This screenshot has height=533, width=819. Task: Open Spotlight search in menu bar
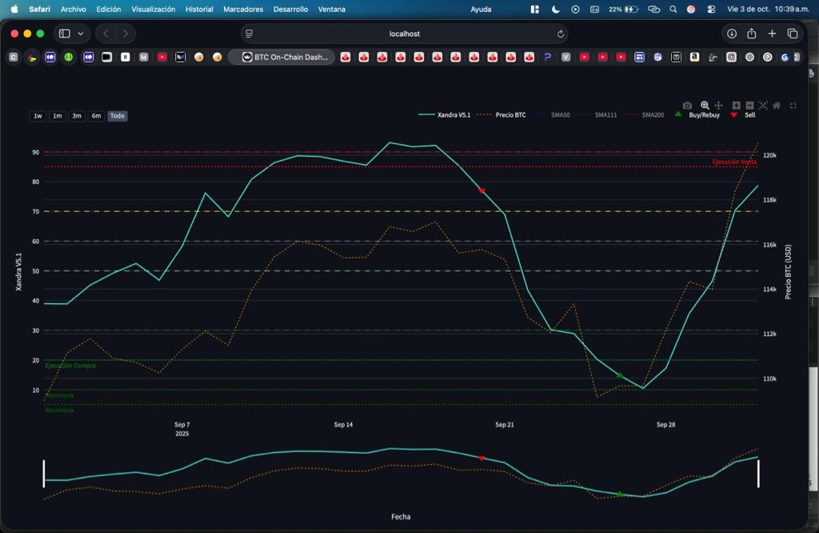[x=673, y=10]
